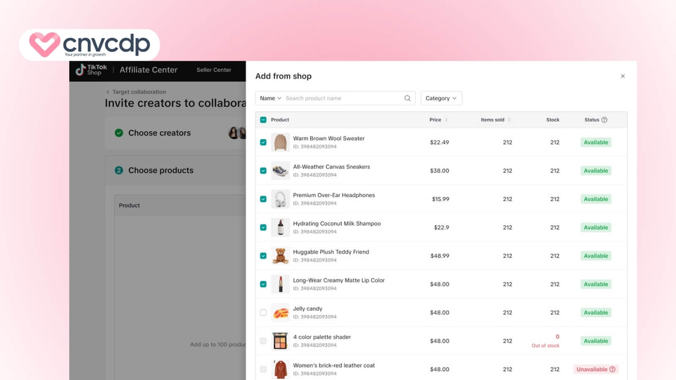This screenshot has width=676, height=380.
Task: Check the Jelly candy checkbox
Action: click(263, 312)
